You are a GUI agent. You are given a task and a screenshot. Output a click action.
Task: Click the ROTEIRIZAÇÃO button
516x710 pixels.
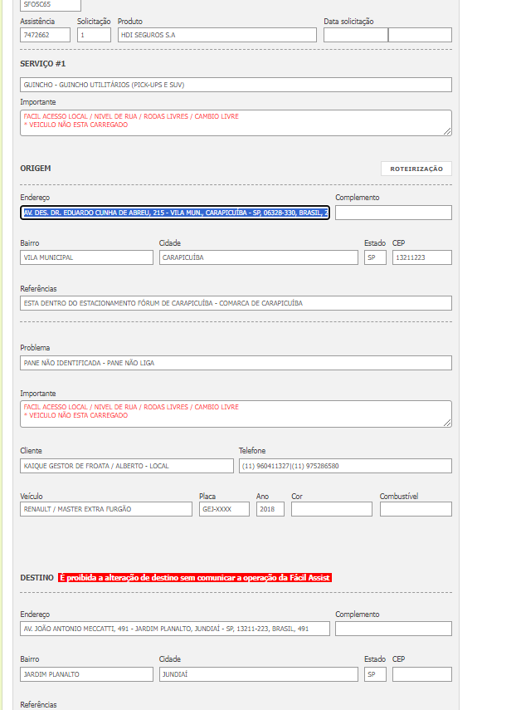(x=416, y=169)
